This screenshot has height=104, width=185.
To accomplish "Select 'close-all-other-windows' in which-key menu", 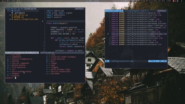I will click(x=63, y=57).
